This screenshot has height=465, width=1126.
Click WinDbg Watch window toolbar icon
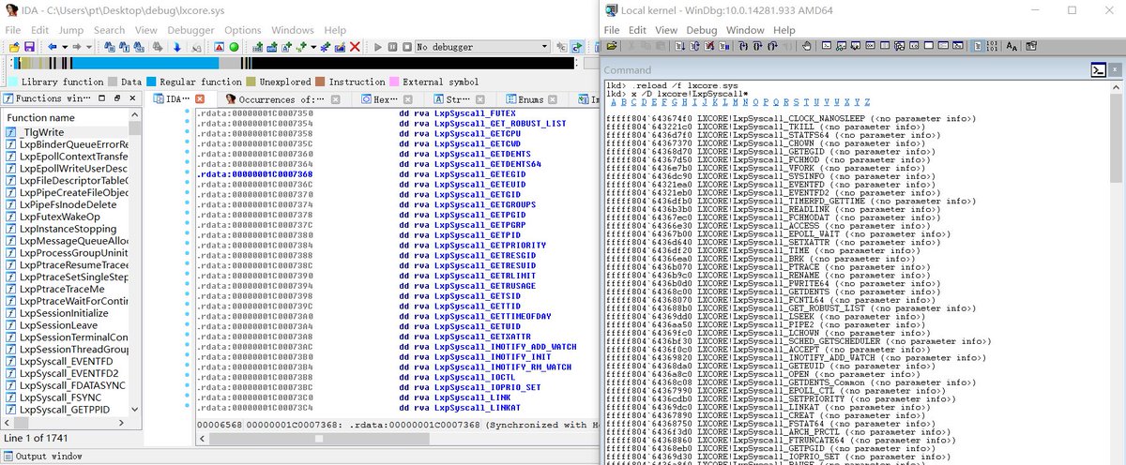tap(841, 46)
